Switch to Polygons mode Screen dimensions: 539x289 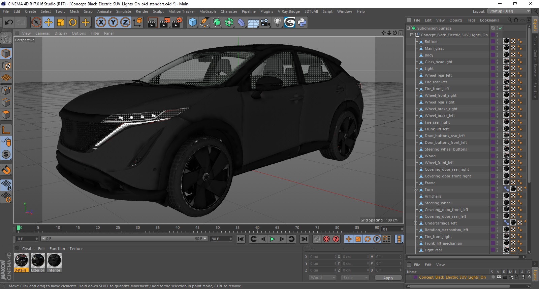coord(6,115)
